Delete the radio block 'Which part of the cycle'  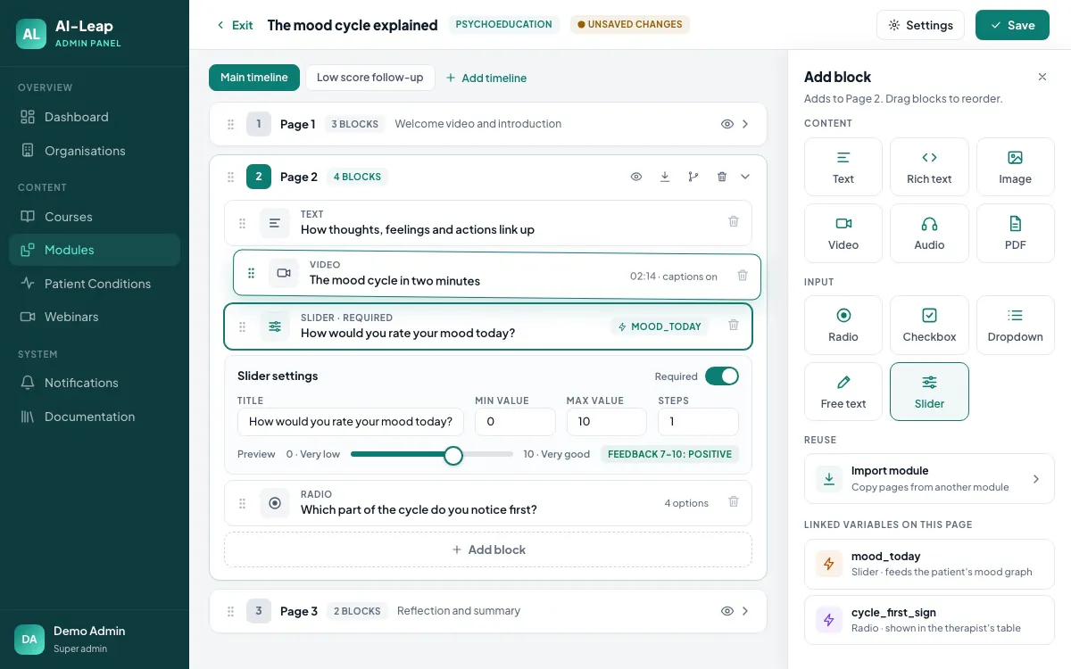pyautogui.click(x=734, y=502)
